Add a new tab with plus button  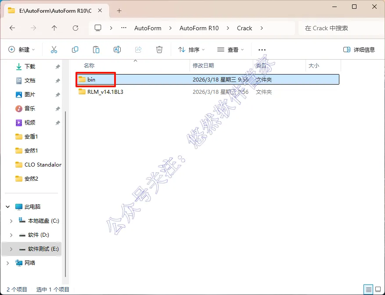119,11
